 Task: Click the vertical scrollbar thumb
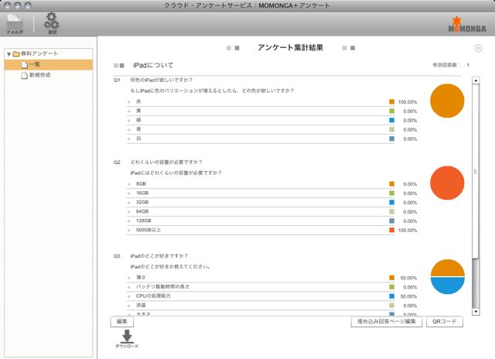[x=476, y=172]
